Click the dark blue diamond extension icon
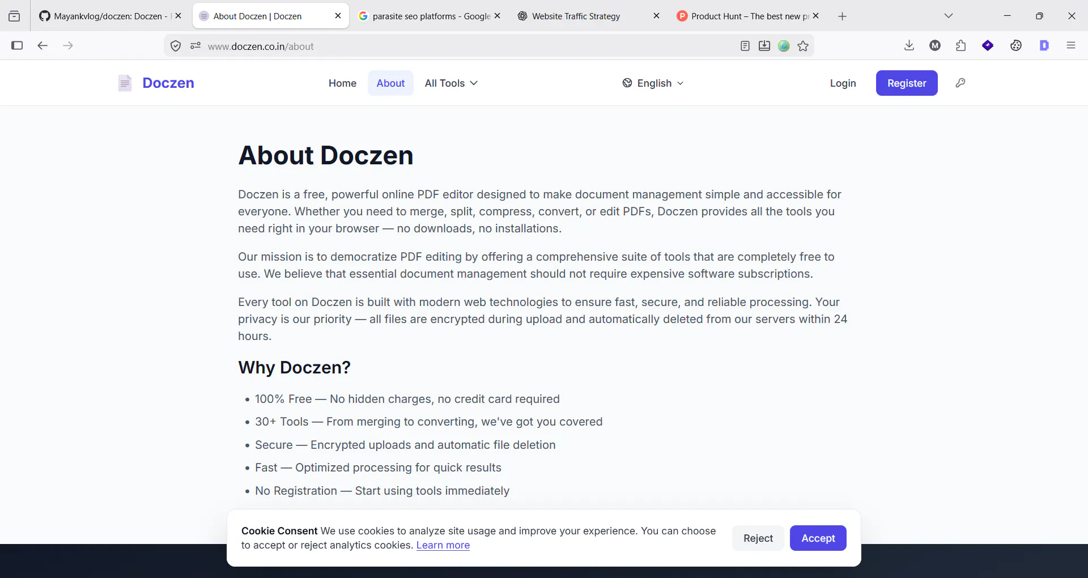 pyautogui.click(x=988, y=45)
